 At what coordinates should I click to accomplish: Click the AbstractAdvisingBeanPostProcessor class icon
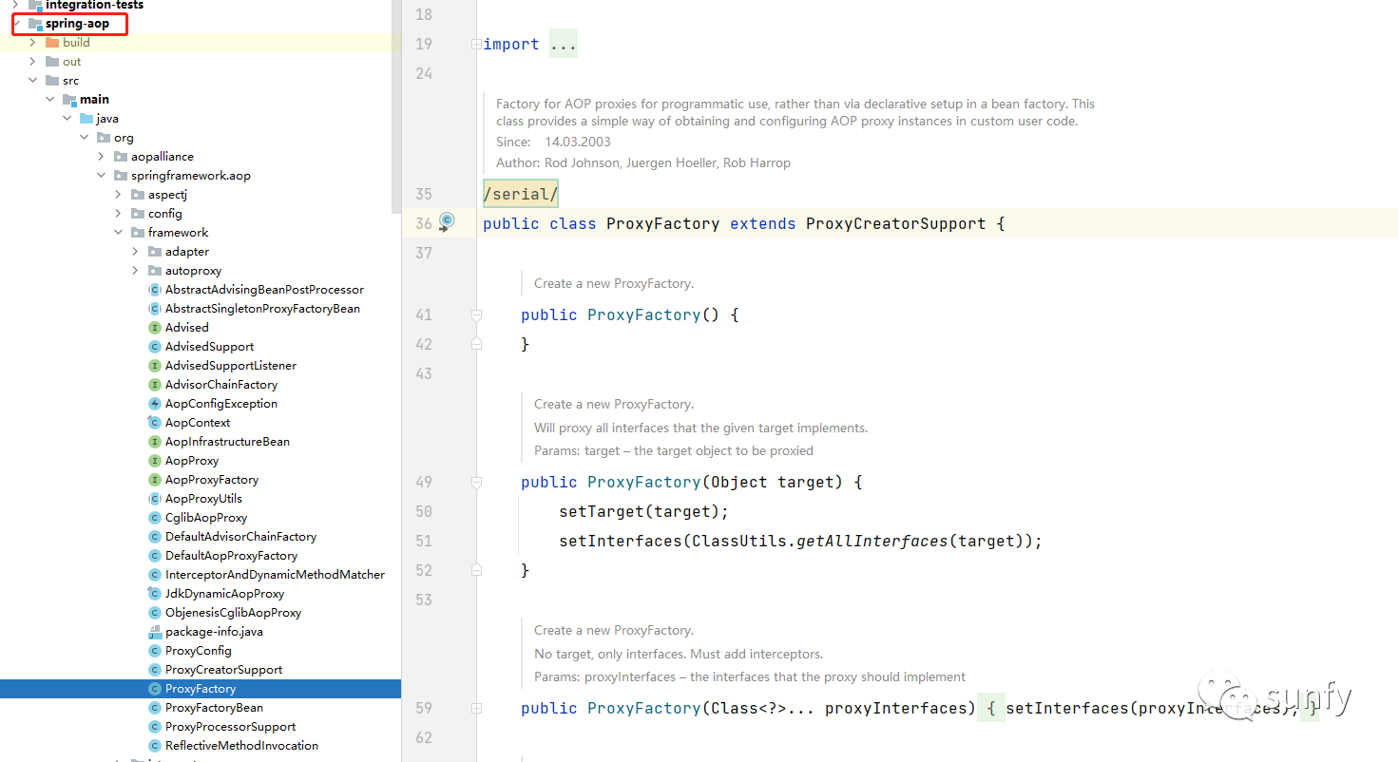click(155, 290)
